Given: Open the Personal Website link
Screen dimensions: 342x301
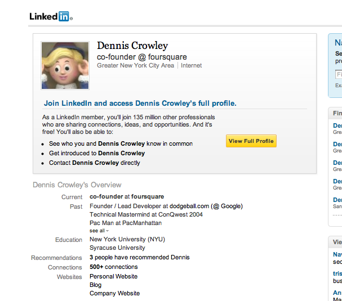Looking at the screenshot, I should 113,276.
